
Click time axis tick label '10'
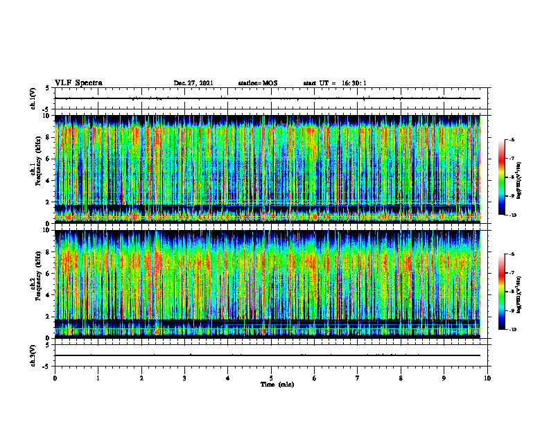pos(487,378)
